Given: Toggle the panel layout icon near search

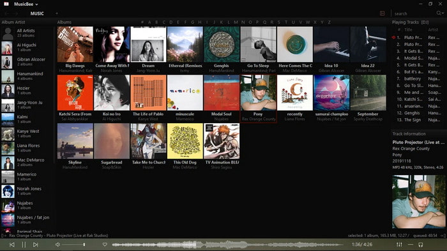Looking at the screenshot, I should 383,13.
